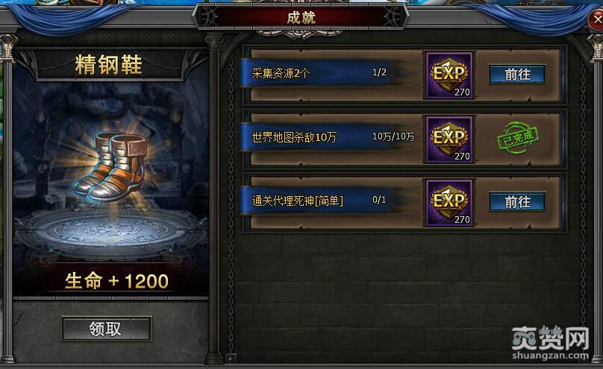Click the green 已完成 stamp
The height and width of the screenshot is (369, 603).
(x=518, y=138)
